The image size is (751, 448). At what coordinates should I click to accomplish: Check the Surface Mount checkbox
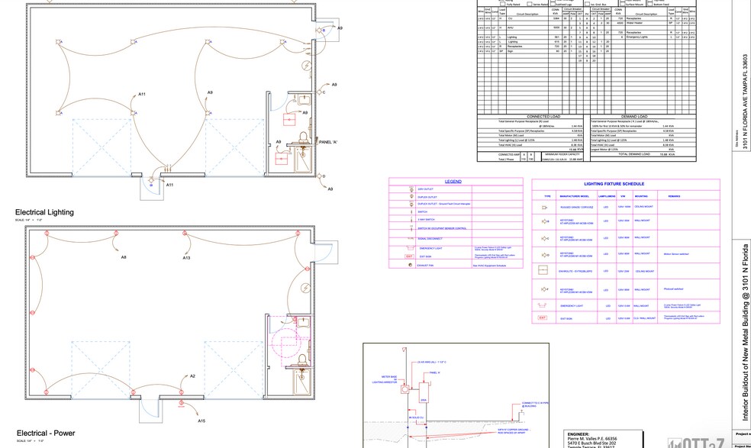pos(623,3)
